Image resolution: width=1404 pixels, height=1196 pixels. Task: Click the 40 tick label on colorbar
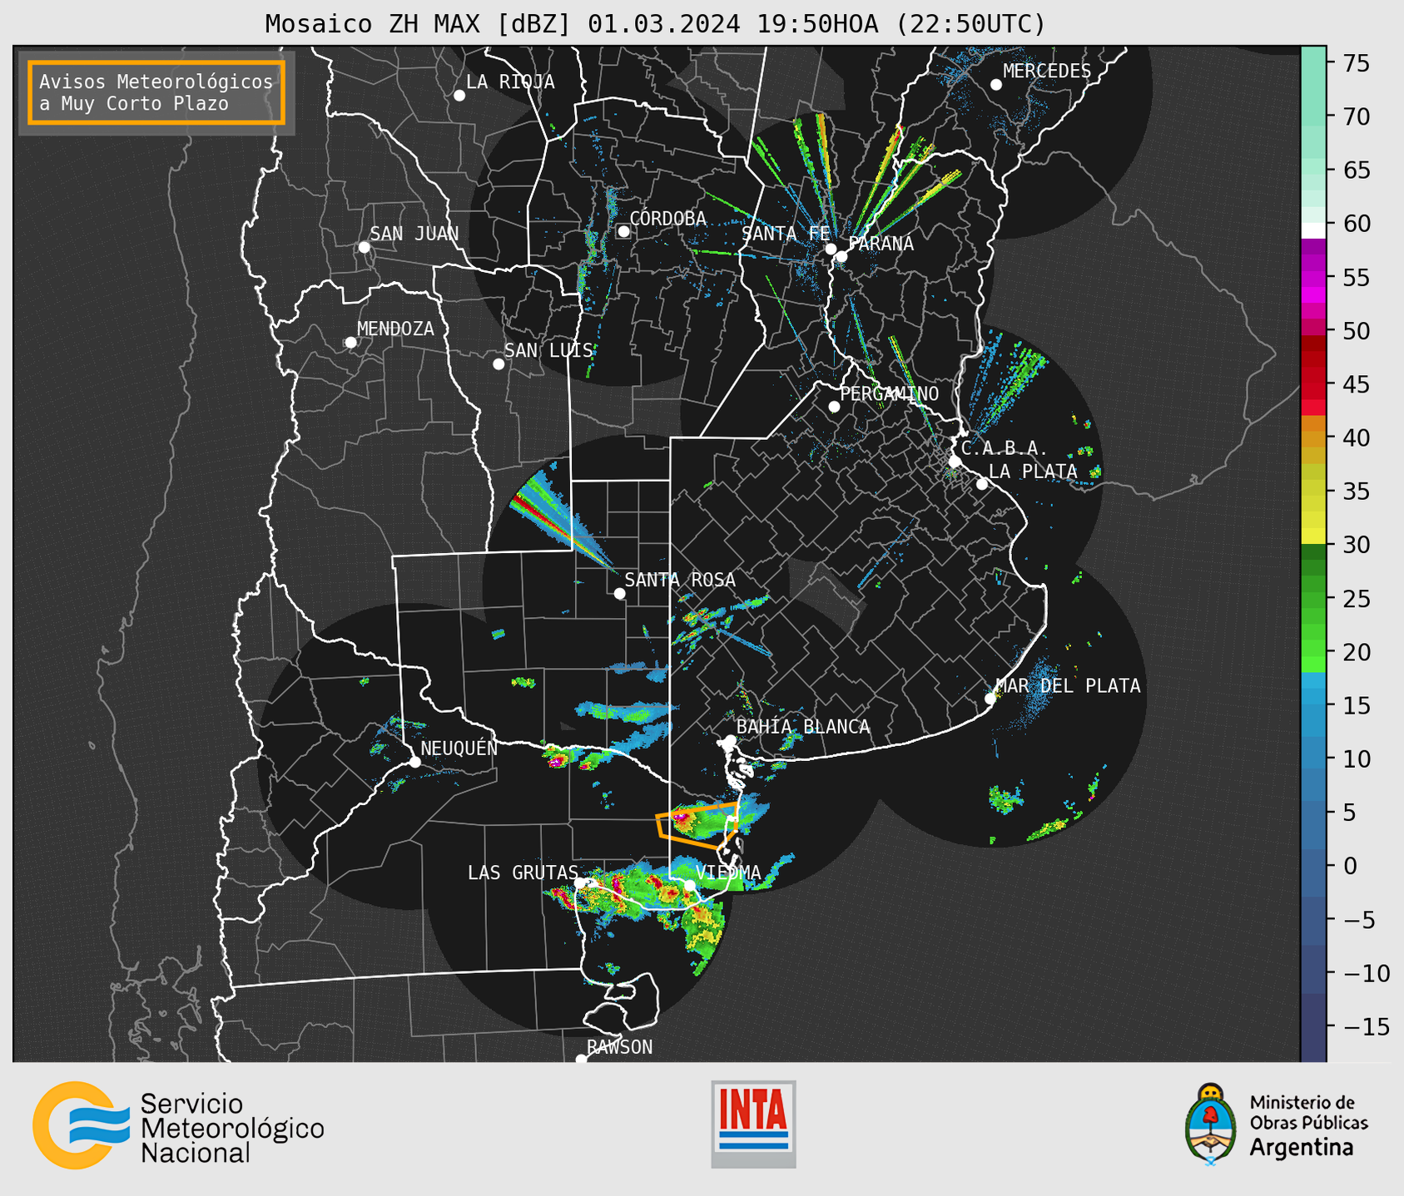click(1357, 438)
